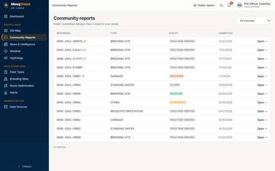This screenshot has width=275, height=171.
Task: Click the Alerts siren icon
Action: 6,92
